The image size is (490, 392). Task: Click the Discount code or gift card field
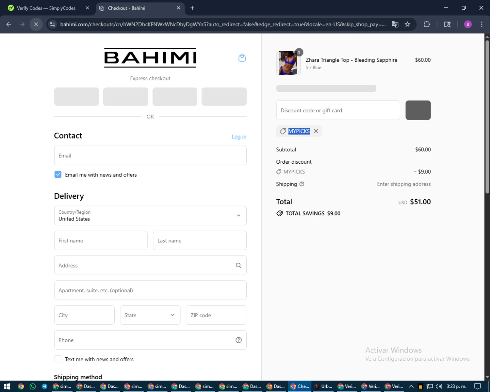point(338,110)
